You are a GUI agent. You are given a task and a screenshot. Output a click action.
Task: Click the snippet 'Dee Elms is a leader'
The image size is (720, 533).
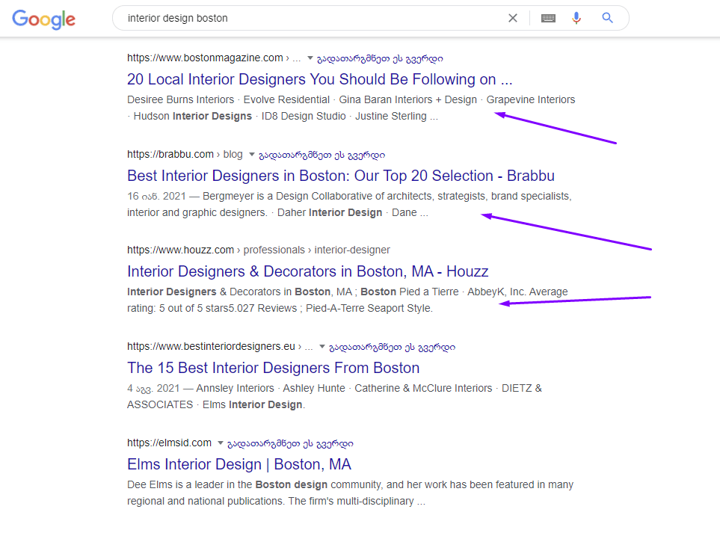tap(350, 493)
